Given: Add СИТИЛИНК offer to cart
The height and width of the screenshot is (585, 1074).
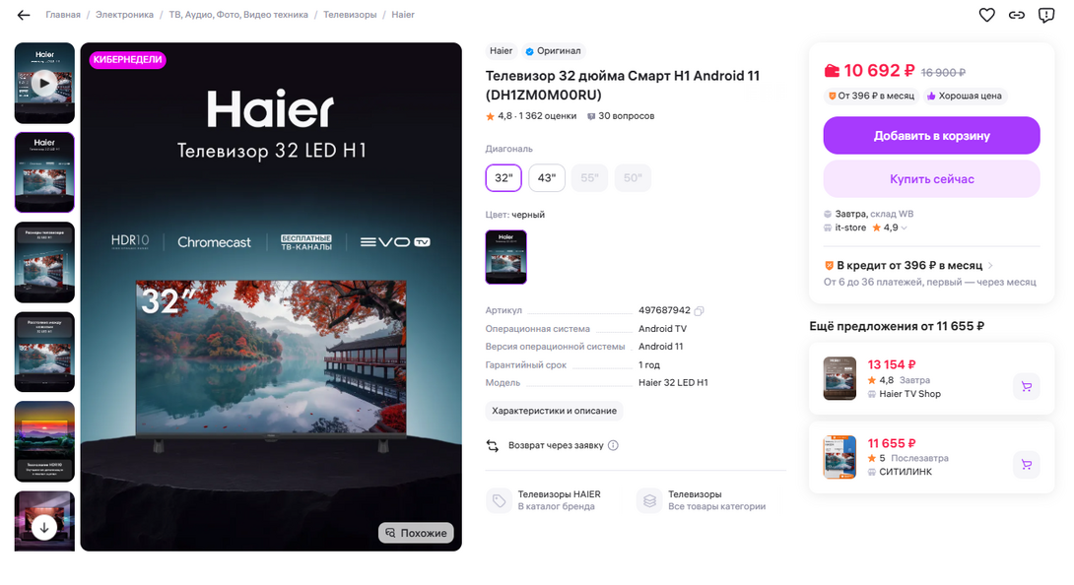Looking at the screenshot, I should [1026, 465].
